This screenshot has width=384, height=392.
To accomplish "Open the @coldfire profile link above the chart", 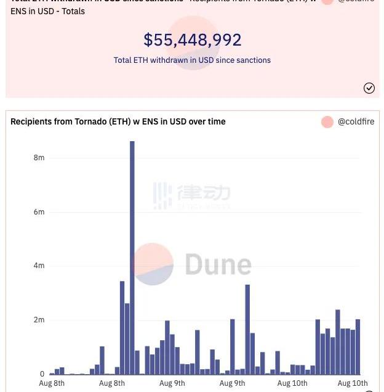I will click(356, 122).
